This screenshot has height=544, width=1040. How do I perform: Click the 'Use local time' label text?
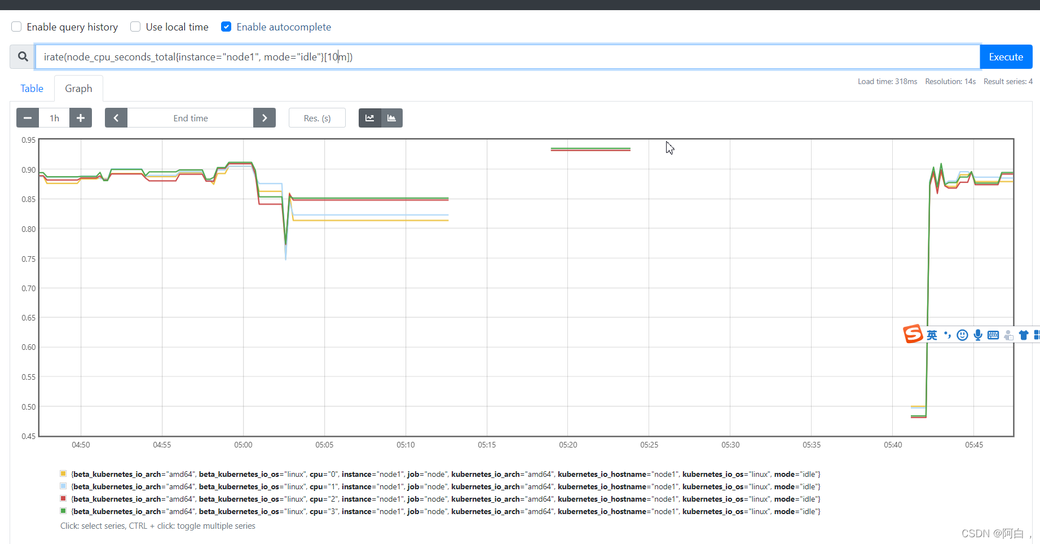coord(177,27)
